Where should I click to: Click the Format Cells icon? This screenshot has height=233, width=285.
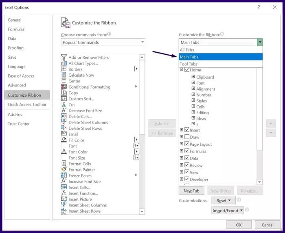tap(64, 163)
